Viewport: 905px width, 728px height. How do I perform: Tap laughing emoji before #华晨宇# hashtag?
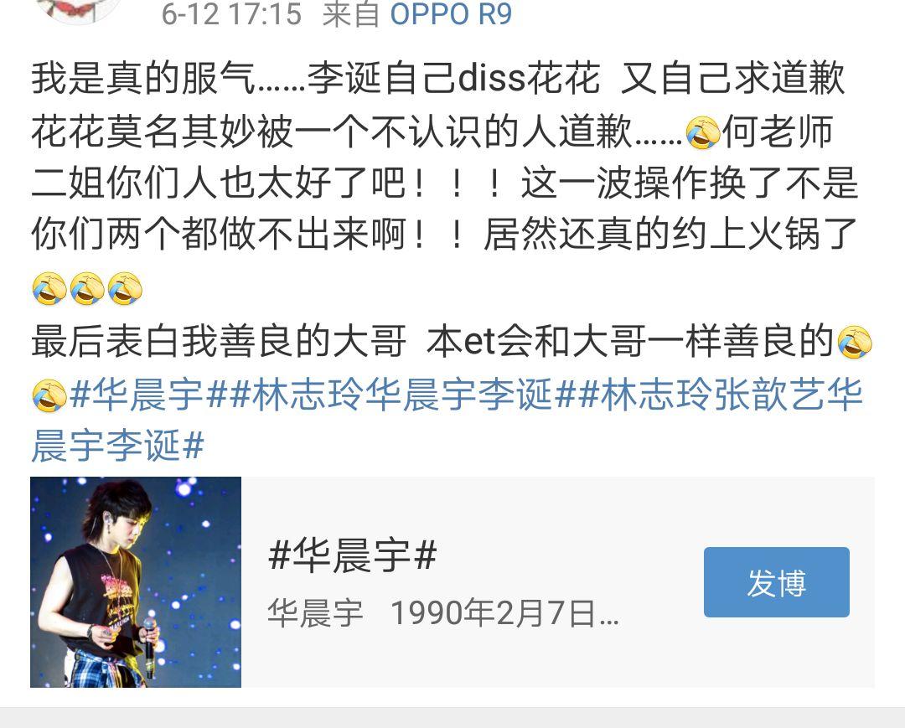click(x=49, y=395)
